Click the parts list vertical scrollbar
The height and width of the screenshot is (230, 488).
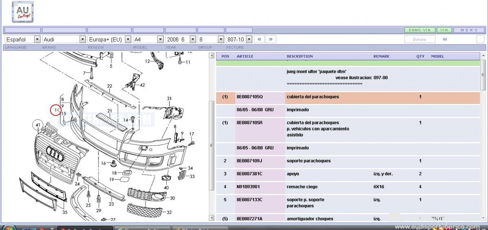(x=483, y=138)
